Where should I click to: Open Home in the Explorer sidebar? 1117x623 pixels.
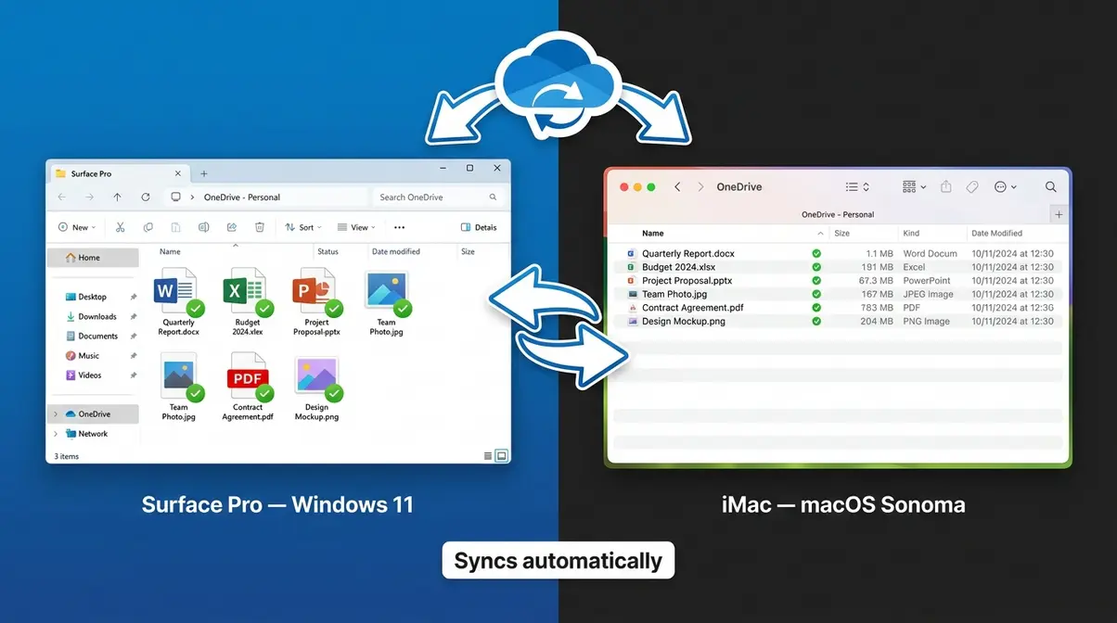93,258
